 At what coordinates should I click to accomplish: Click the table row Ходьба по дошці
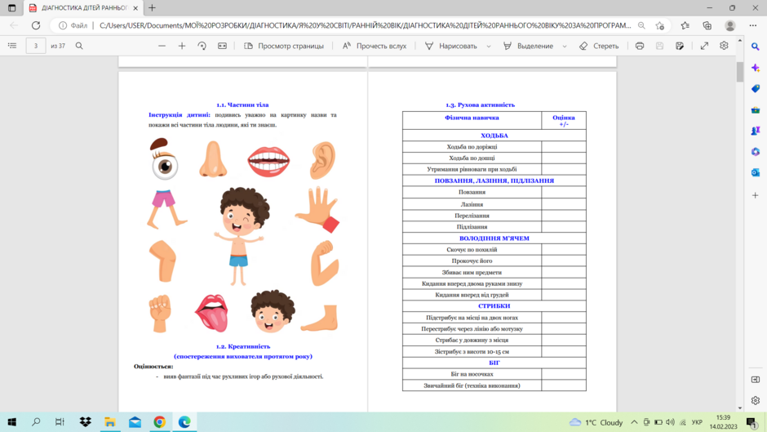pyautogui.click(x=494, y=158)
